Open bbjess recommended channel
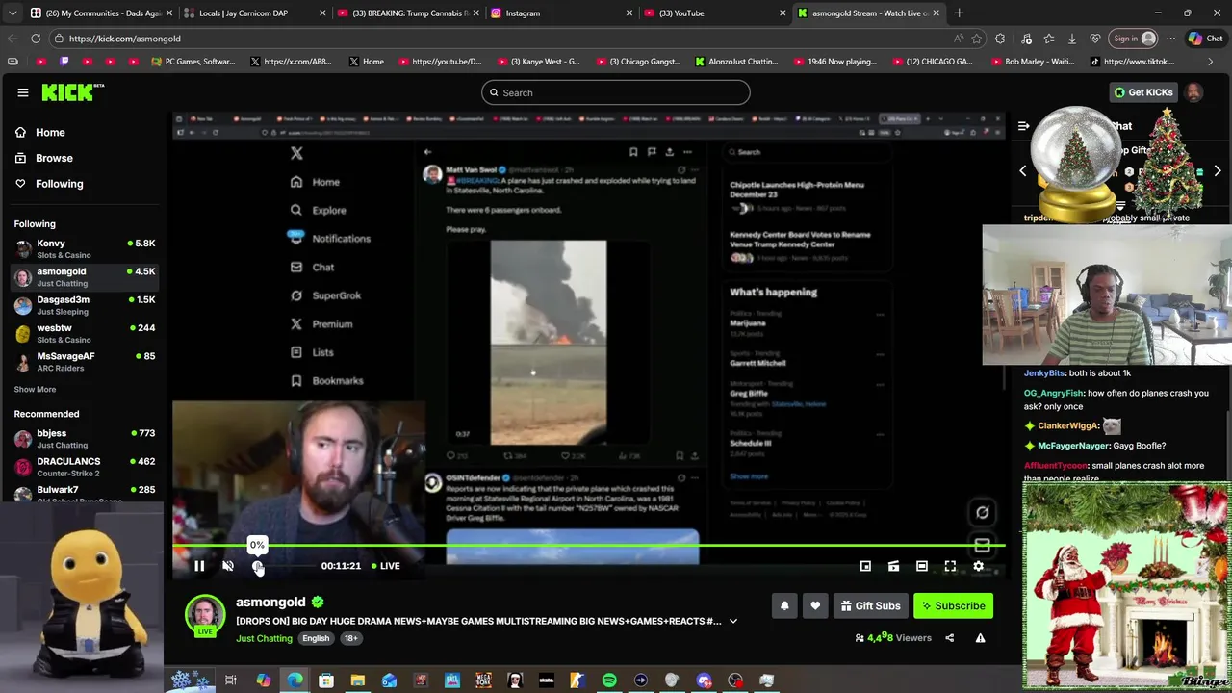The height and width of the screenshot is (693, 1232). click(x=85, y=439)
